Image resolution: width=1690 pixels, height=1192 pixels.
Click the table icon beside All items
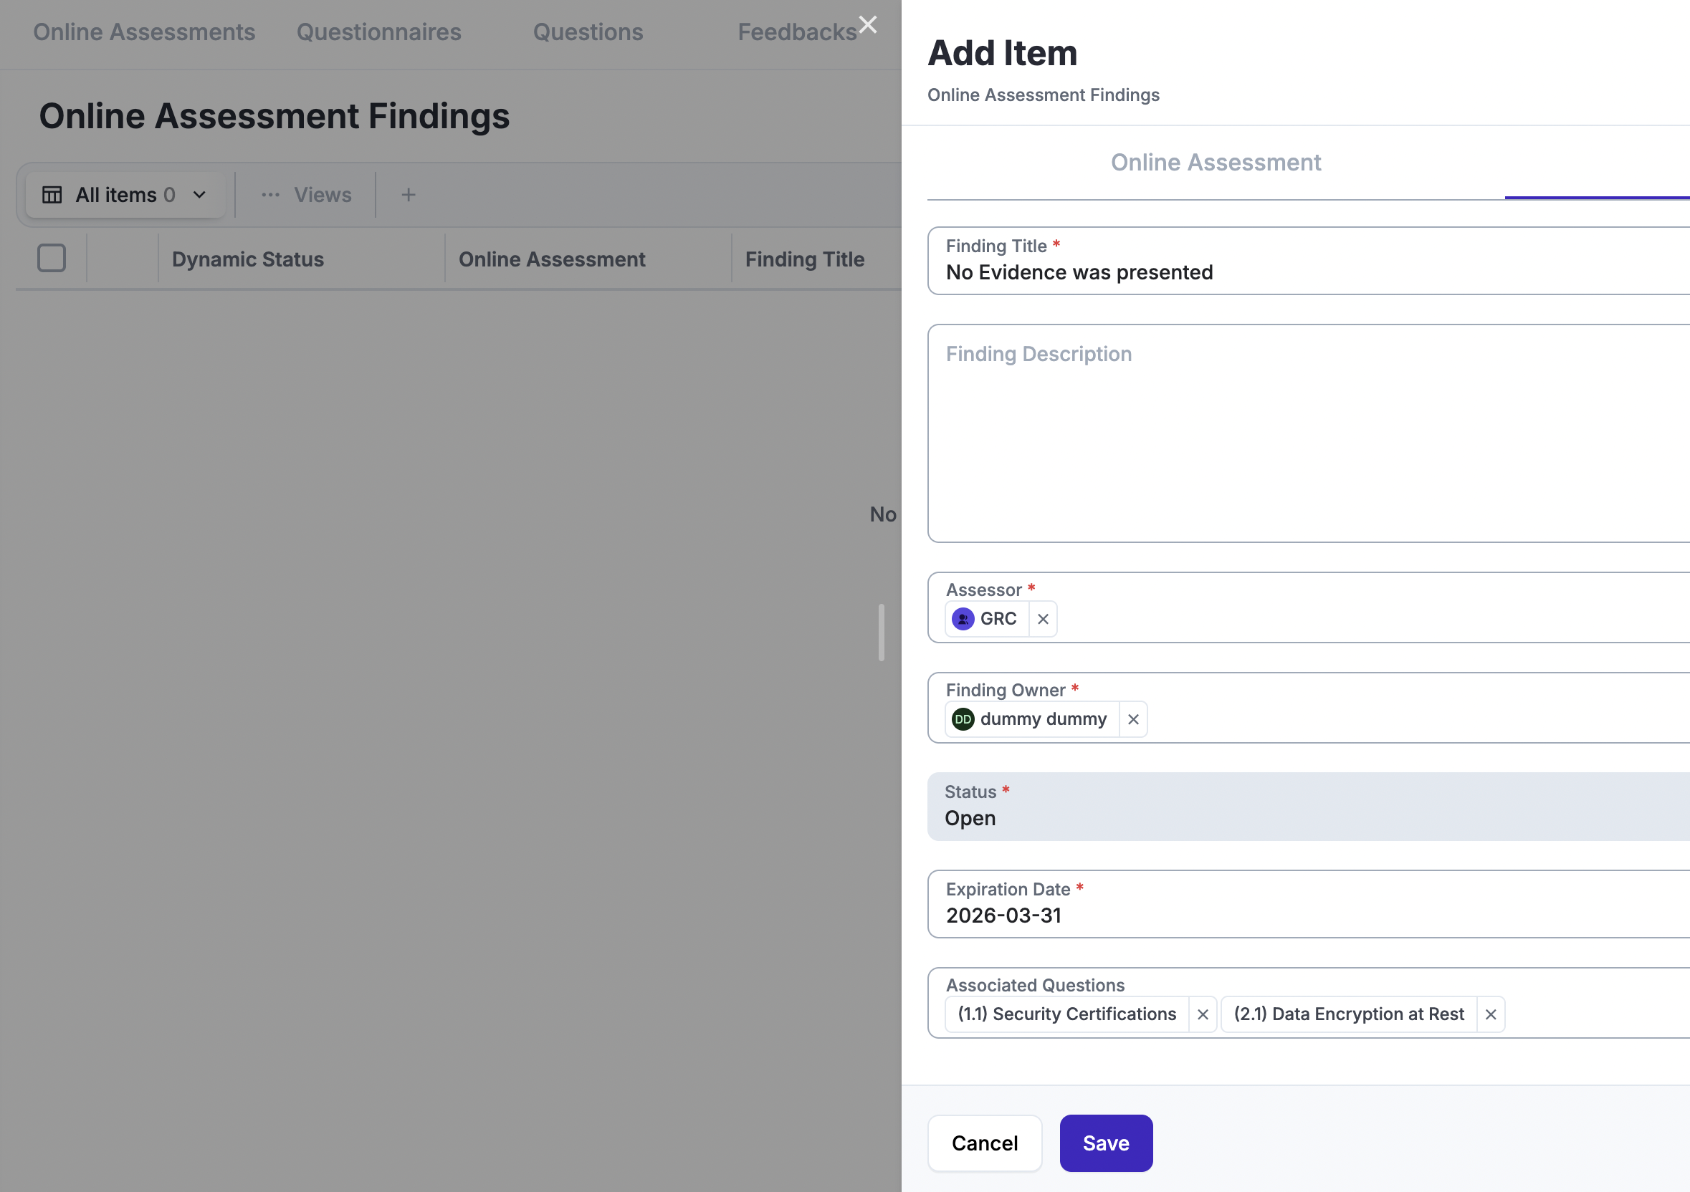coord(52,195)
